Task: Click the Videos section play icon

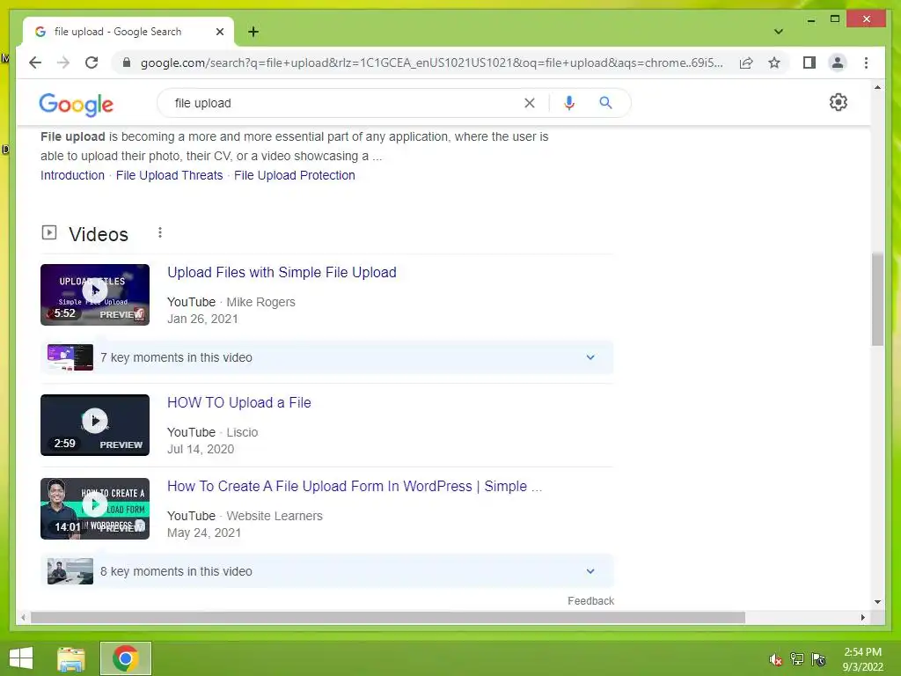Action: tap(49, 232)
